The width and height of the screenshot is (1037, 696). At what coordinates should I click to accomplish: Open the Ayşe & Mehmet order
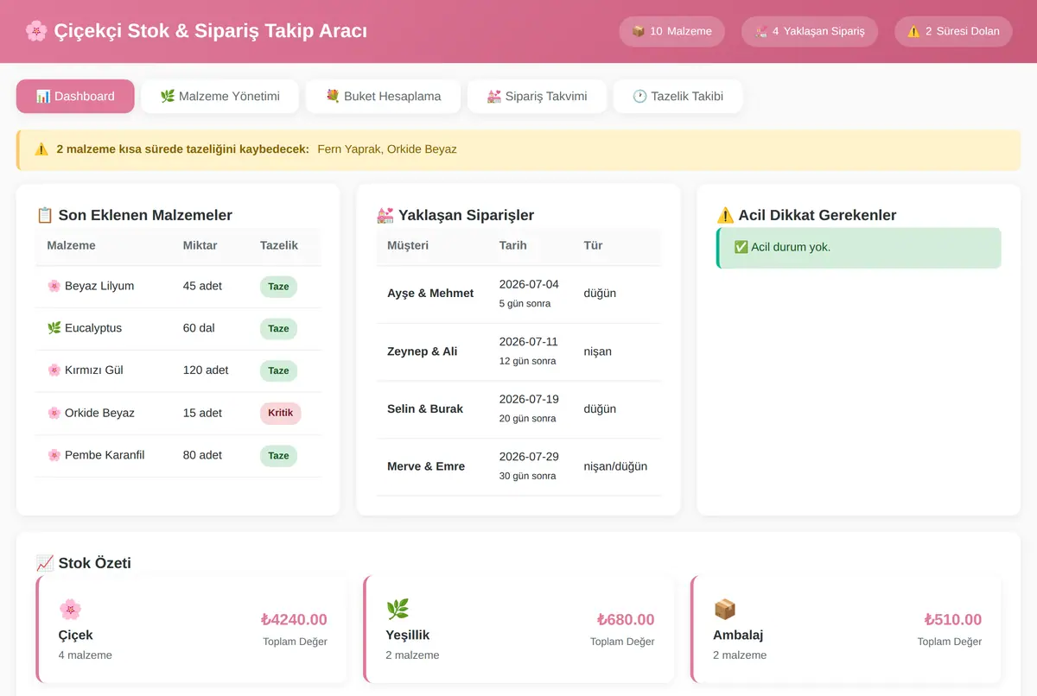518,294
